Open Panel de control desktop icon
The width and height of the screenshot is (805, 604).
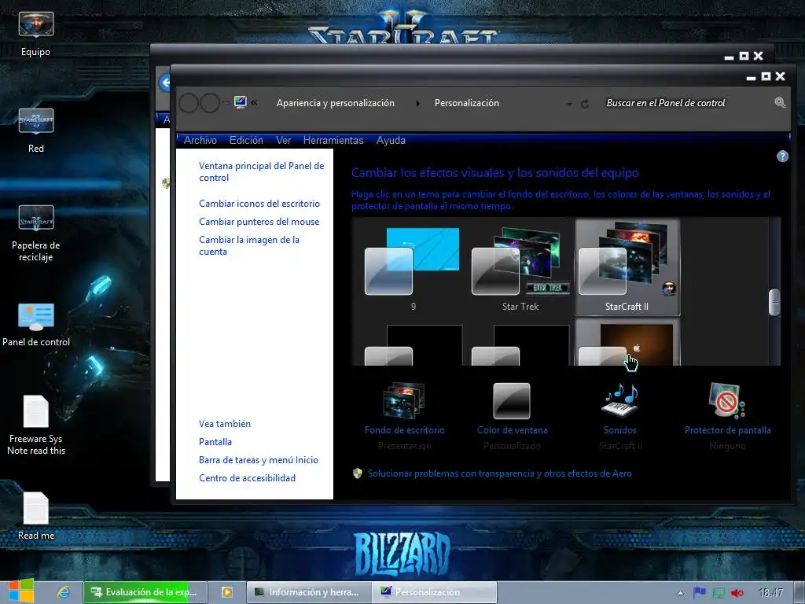point(36,325)
